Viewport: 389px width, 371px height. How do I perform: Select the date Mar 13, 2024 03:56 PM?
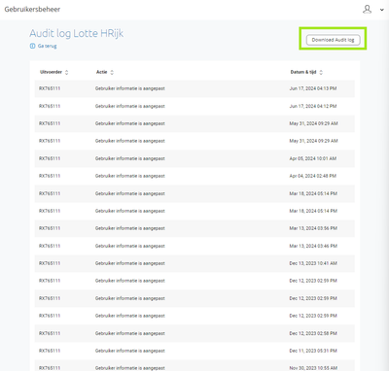coord(313,228)
